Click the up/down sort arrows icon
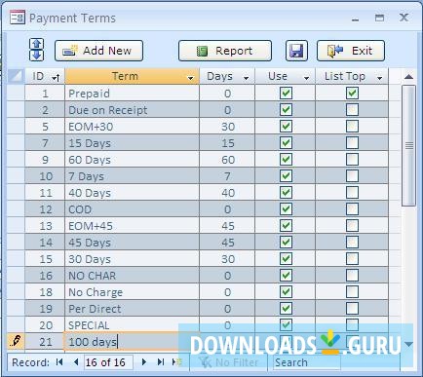Viewport: 423px width, 377px height. coord(37,50)
